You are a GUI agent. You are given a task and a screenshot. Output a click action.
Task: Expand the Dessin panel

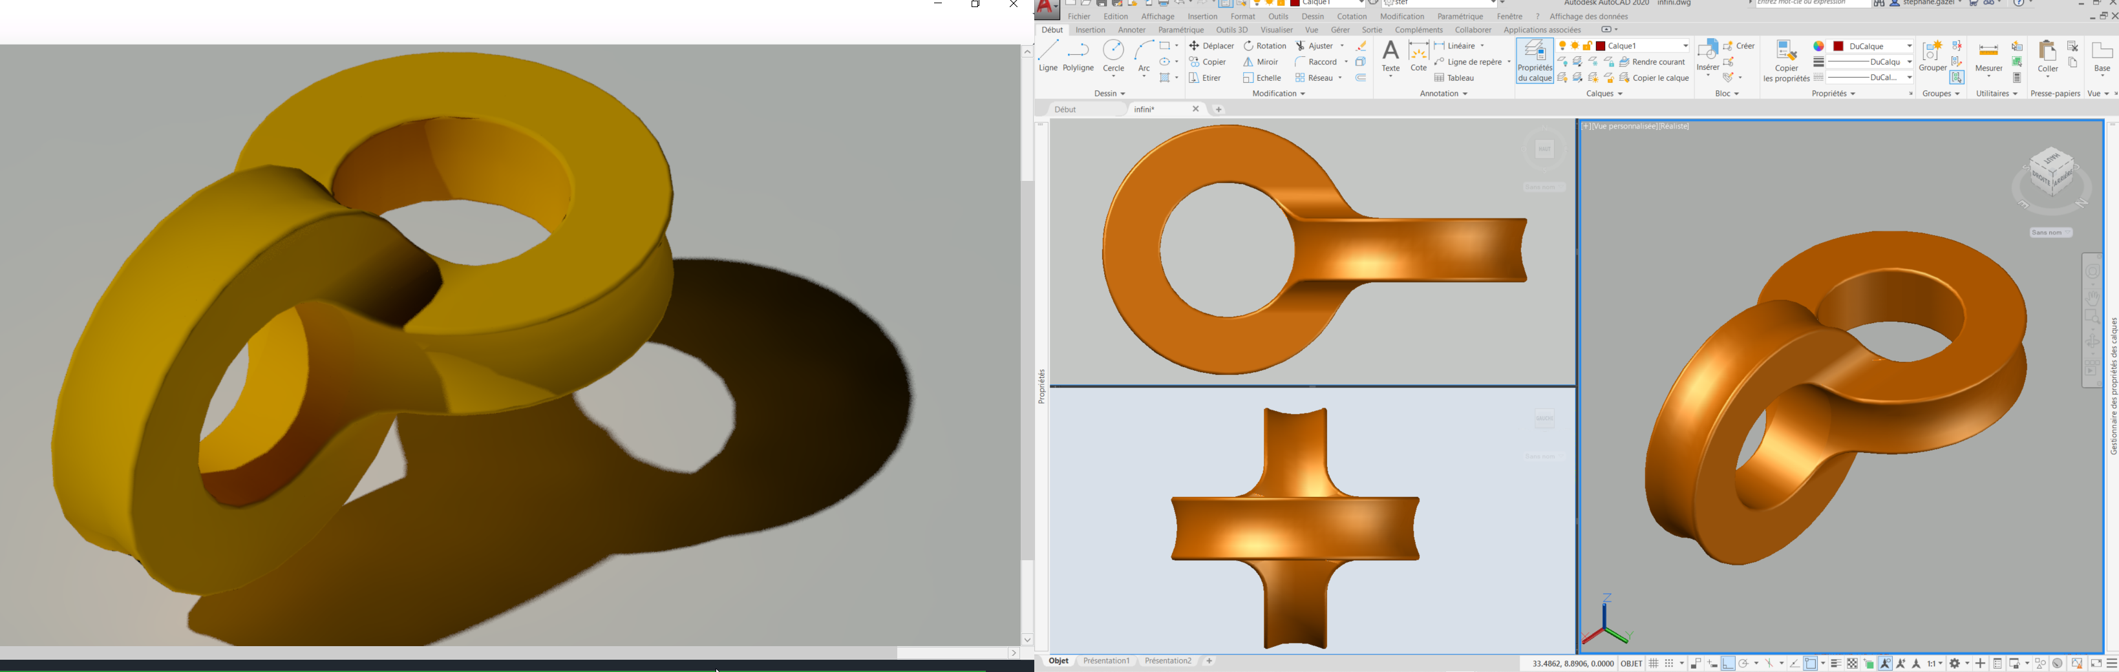pyautogui.click(x=1110, y=94)
